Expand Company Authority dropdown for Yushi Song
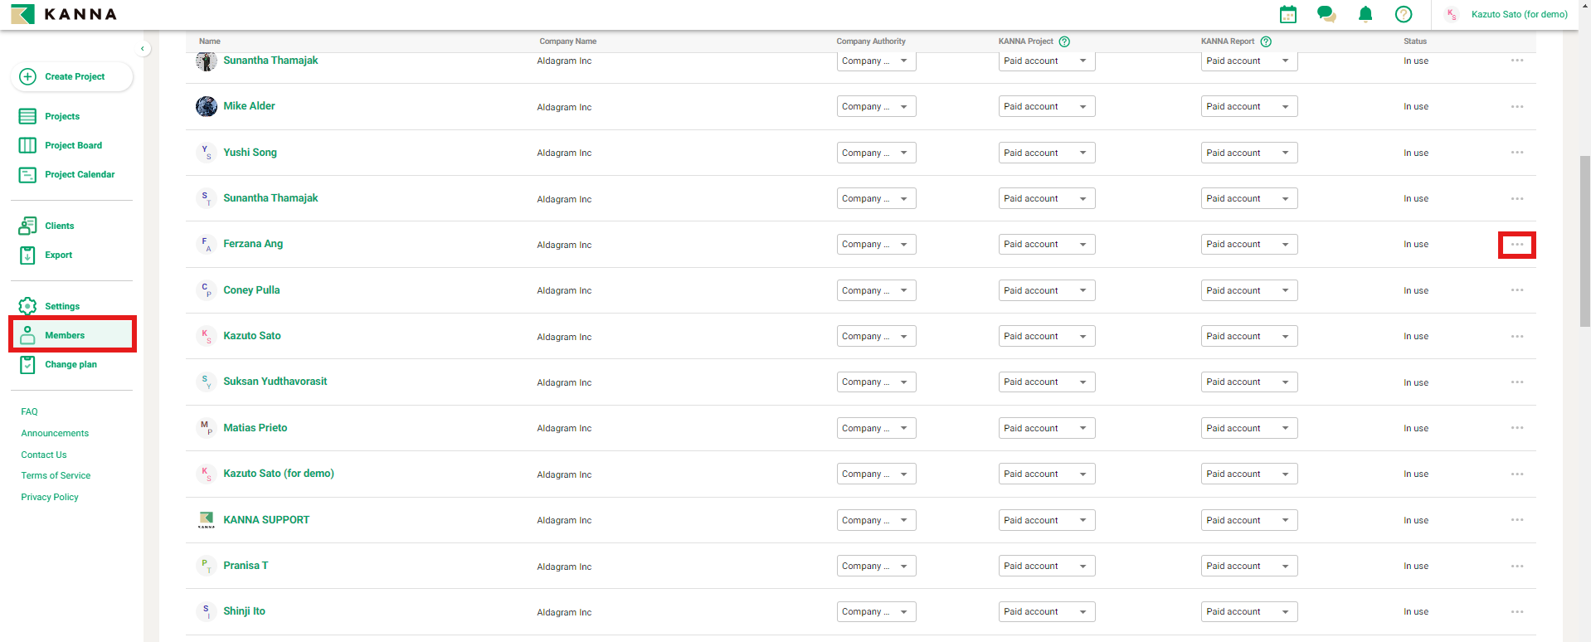Viewport: 1591px width, 642px height. pyautogui.click(x=876, y=153)
